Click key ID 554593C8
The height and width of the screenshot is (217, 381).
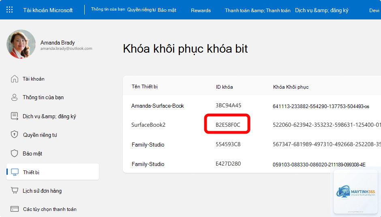pyautogui.click(x=228, y=144)
